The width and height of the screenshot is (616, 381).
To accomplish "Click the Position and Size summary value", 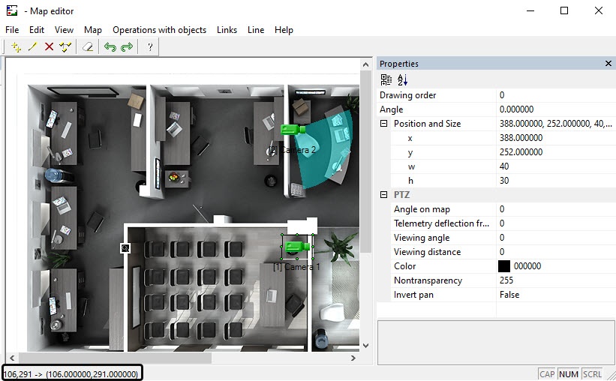I will pyautogui.click(x=555, y=124).
